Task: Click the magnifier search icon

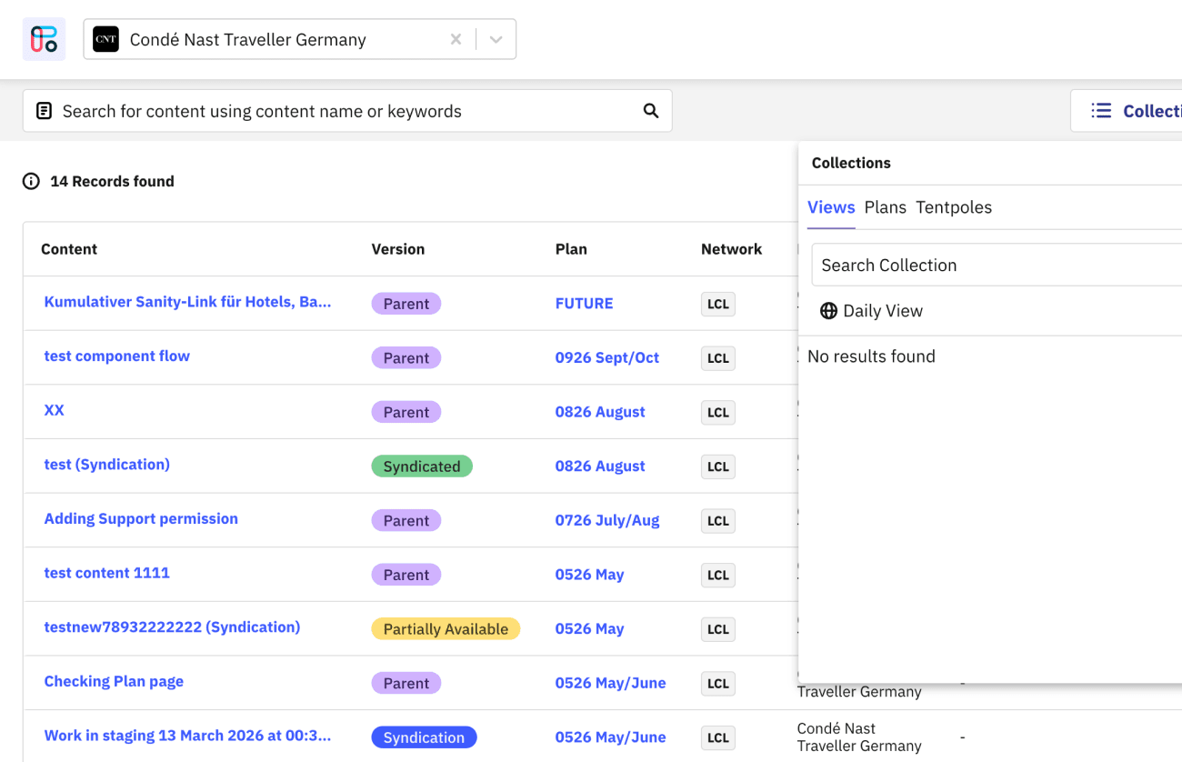Action: [651, 111]
